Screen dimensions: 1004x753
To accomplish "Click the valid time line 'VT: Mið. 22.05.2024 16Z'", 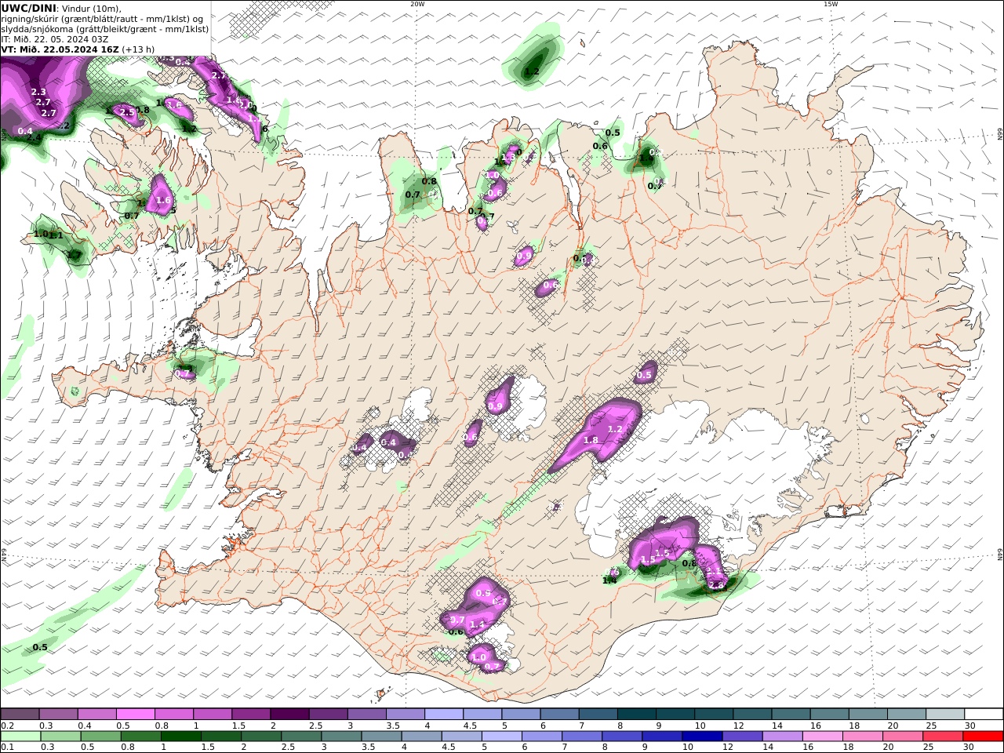I will (x=60, y=49).
